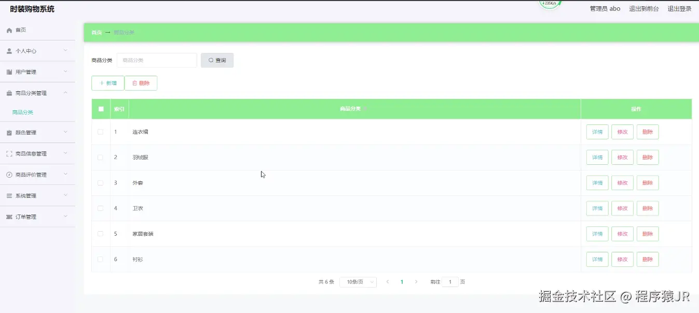Click the 查询 search button
Viewport: 699px width, 313px height.
(x=217, y=60)
